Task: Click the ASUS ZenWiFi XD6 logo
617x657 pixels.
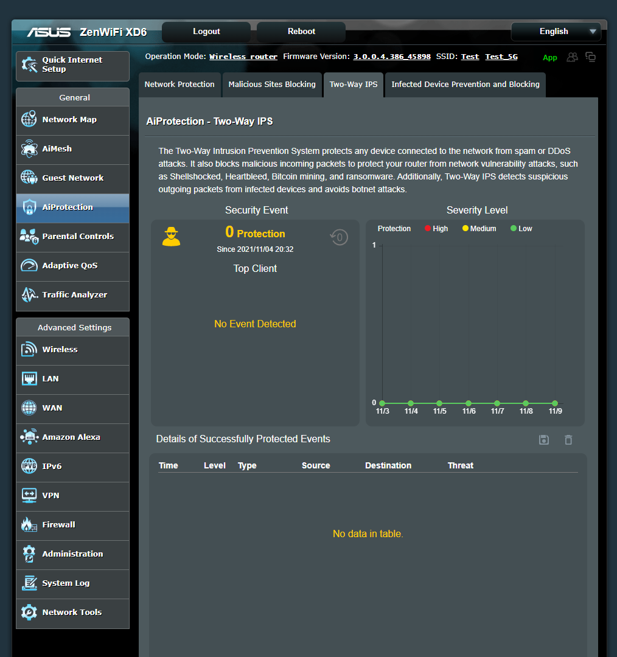Action: coord(87,32)
